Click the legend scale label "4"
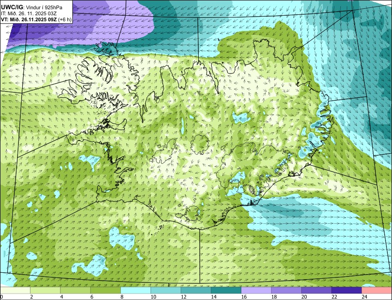Viewport: 392px width, 300px height. click(x=62, y=297)
